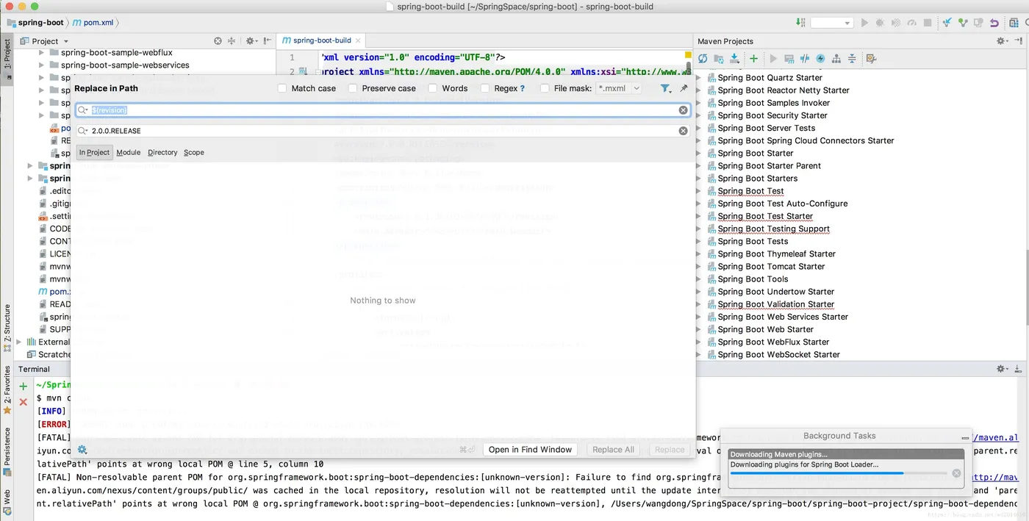Hide the Maven Projects panel
Image resolution: width=1029 pixels, height=521 pixels.
point(1019,41)
